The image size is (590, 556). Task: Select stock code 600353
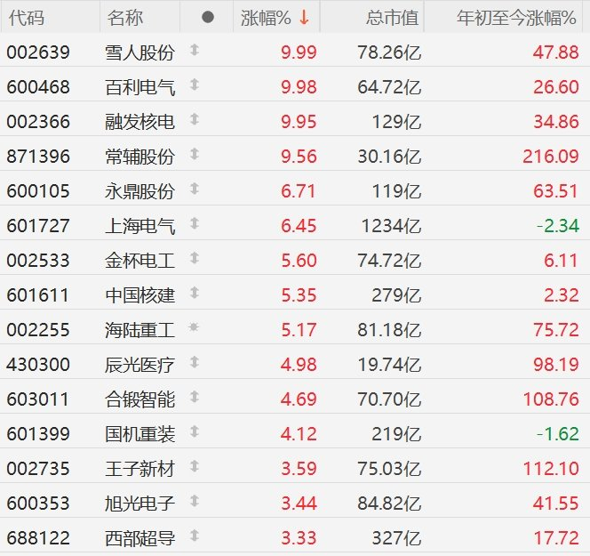click(38, 504)
